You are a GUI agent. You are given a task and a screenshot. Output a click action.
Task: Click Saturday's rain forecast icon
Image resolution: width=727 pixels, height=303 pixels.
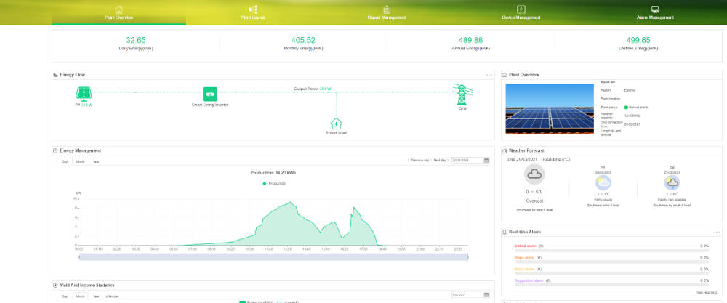tap(672, 183)
